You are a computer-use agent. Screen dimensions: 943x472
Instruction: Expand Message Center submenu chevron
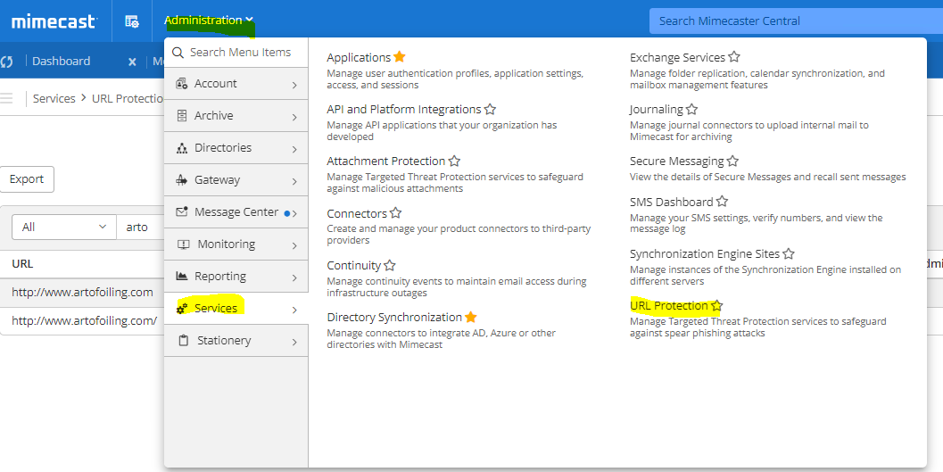(x=294, y=213)
